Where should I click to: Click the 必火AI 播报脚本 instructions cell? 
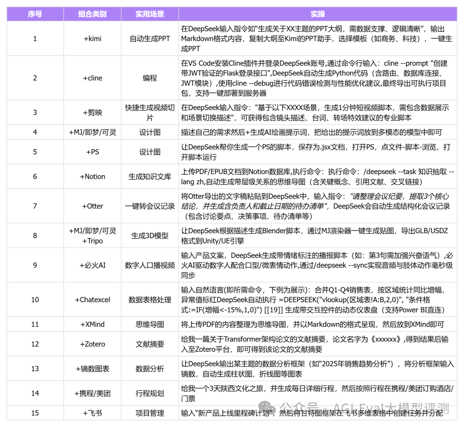[318, 265]
